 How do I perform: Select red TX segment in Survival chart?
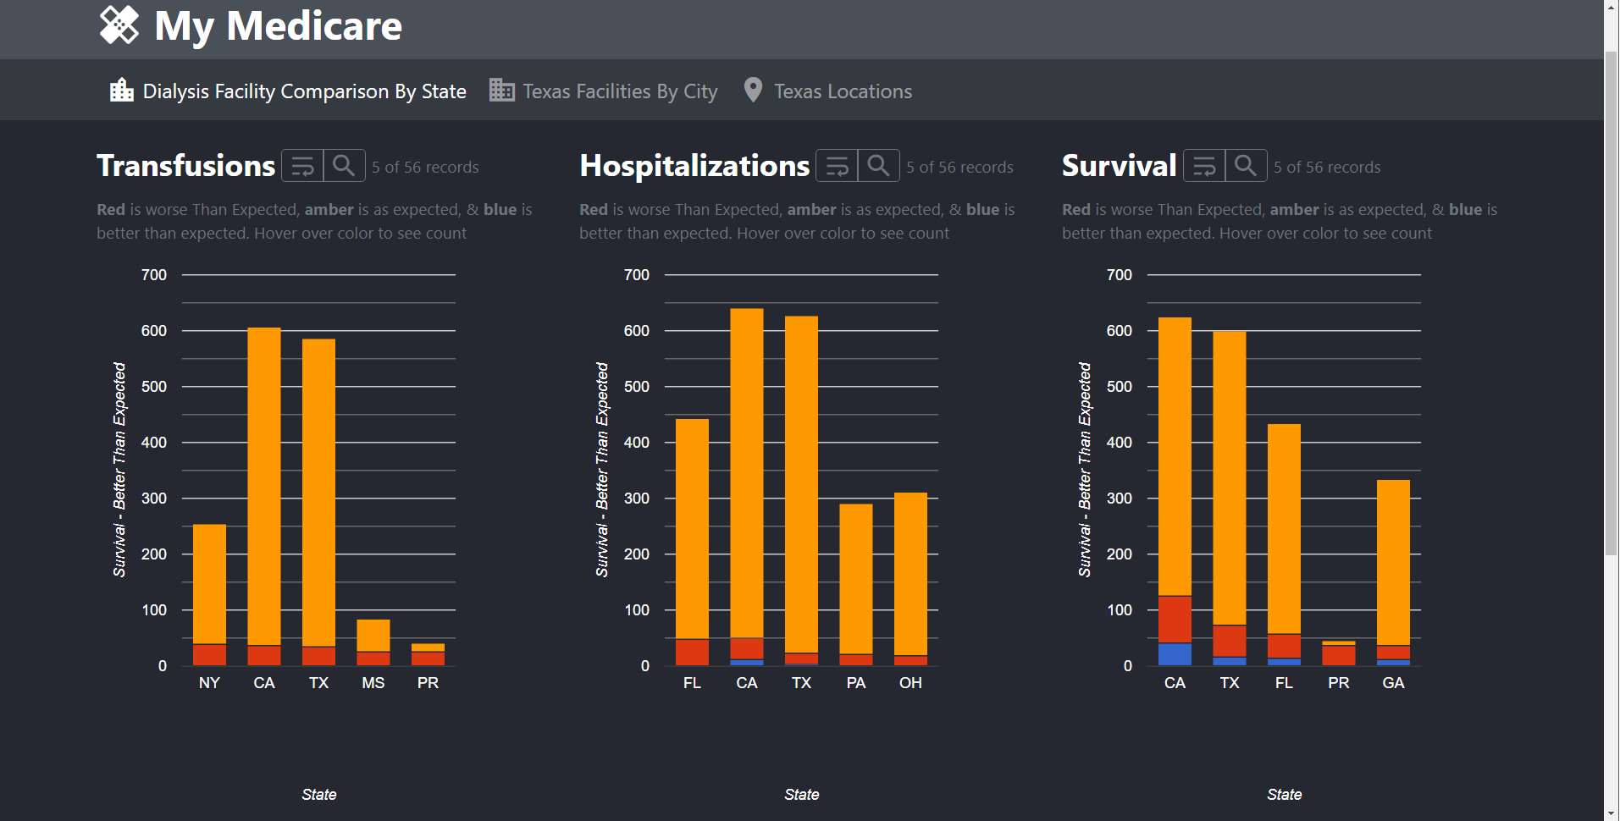tap(1230, 642)
